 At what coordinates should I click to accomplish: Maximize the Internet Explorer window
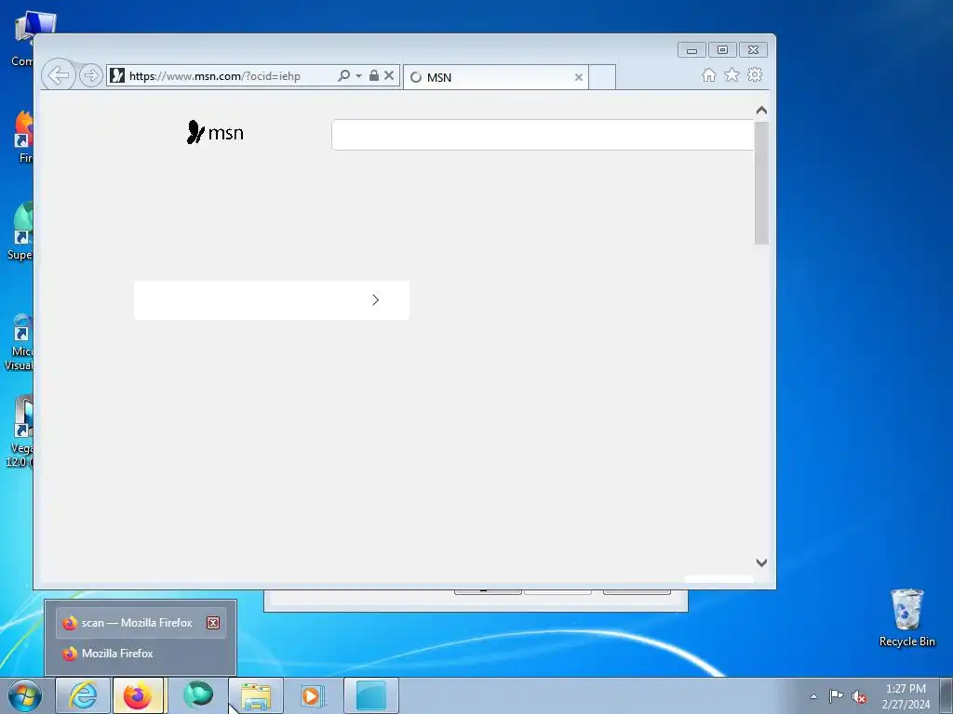click(722, 50)
